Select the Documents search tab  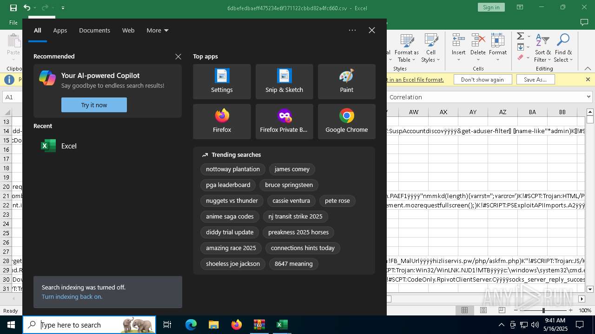point(94,30)
